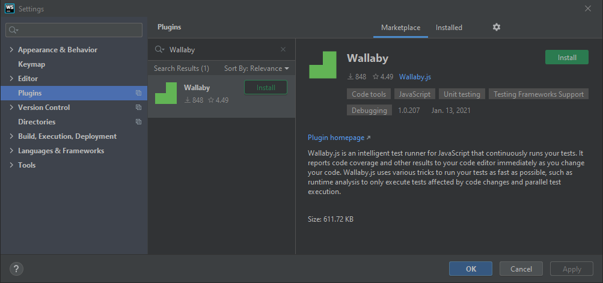Open the Wallaby.js vendor link

point(415,77)
